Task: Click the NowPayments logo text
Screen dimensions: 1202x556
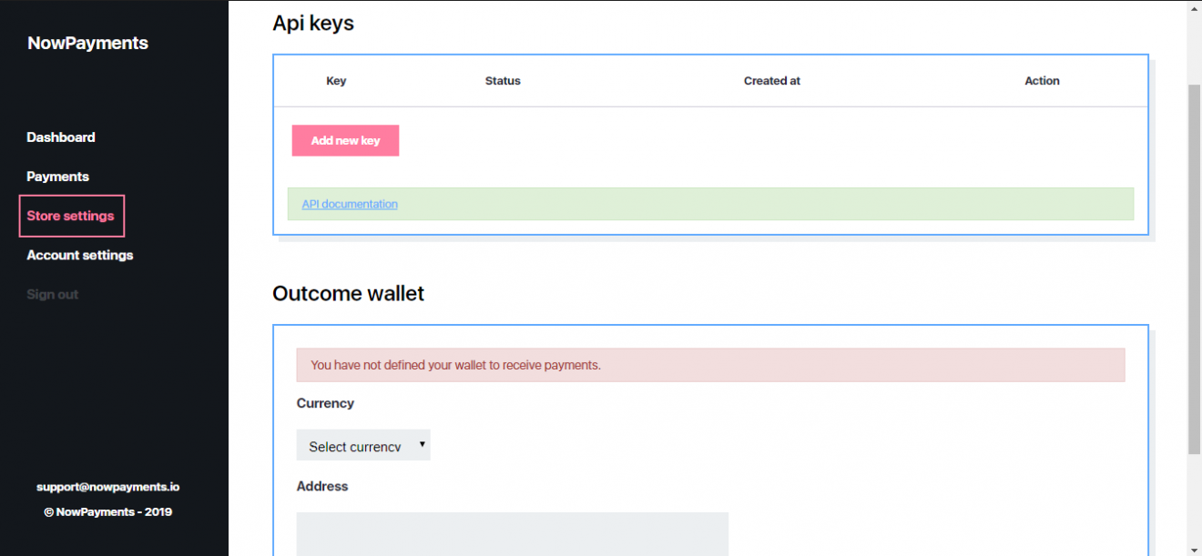Action: coord(87,43)
